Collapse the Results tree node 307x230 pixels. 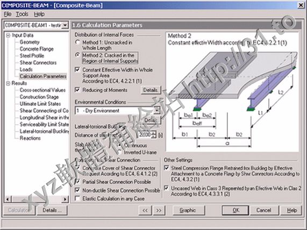tap(8, 83)
